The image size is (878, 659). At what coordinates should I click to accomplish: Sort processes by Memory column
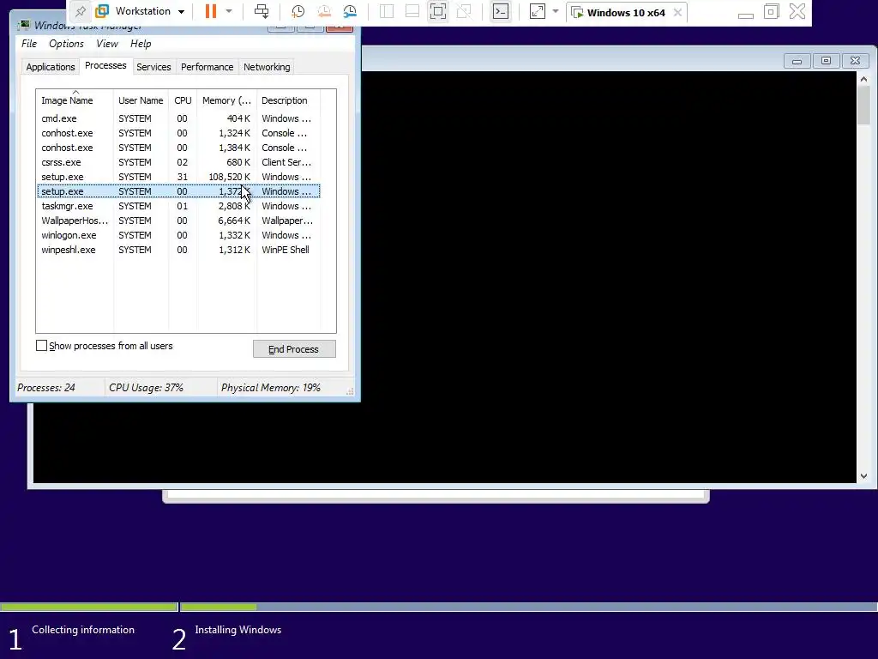pyautogui.click(x=226, y=100)
